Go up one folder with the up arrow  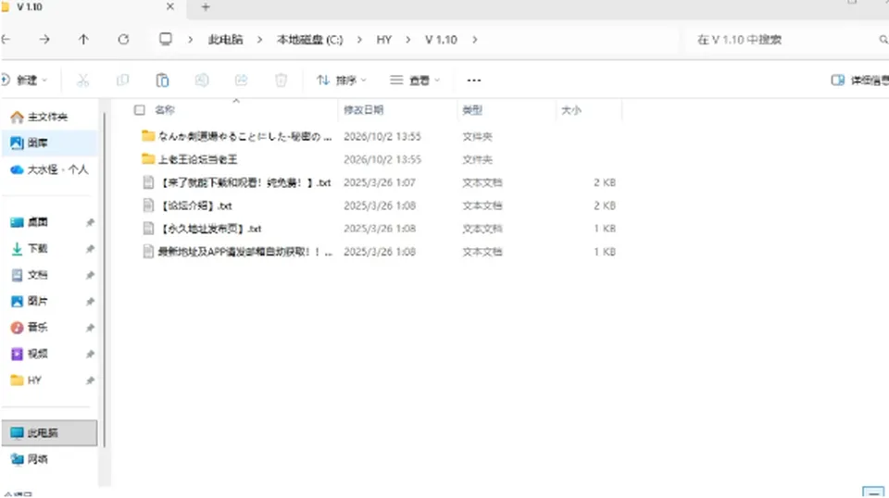point(83,39)
